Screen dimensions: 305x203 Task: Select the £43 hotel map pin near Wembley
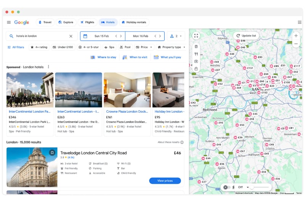215,62
